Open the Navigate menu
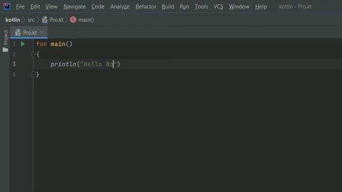342x192 pixels. [74, 7]
